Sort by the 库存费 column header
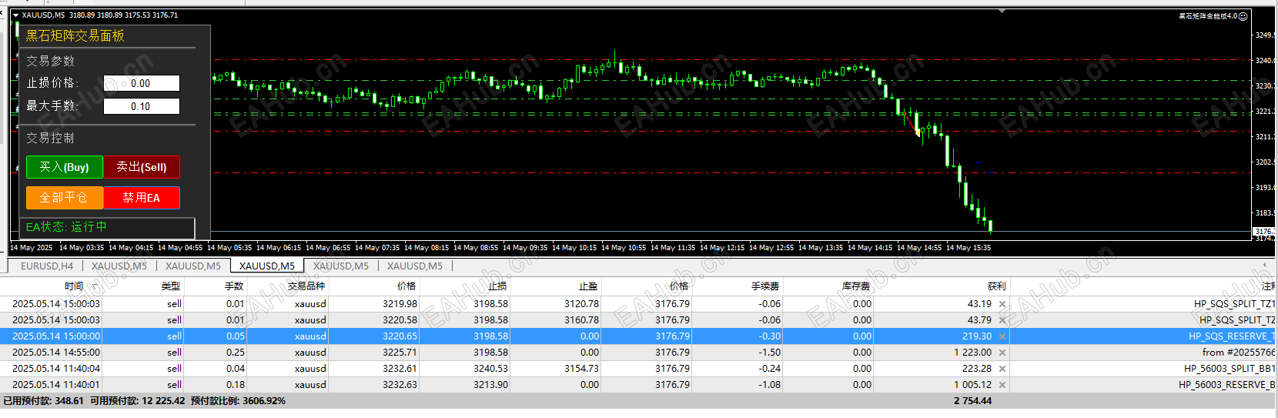Image resolution: width=1278 pixels, height=418 pixels. point(856,286)
